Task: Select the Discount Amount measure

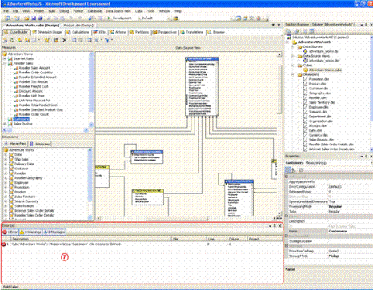Action: pyautogui.click(x=31, y=91)
